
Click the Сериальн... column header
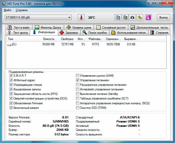[x=113, y=39]
